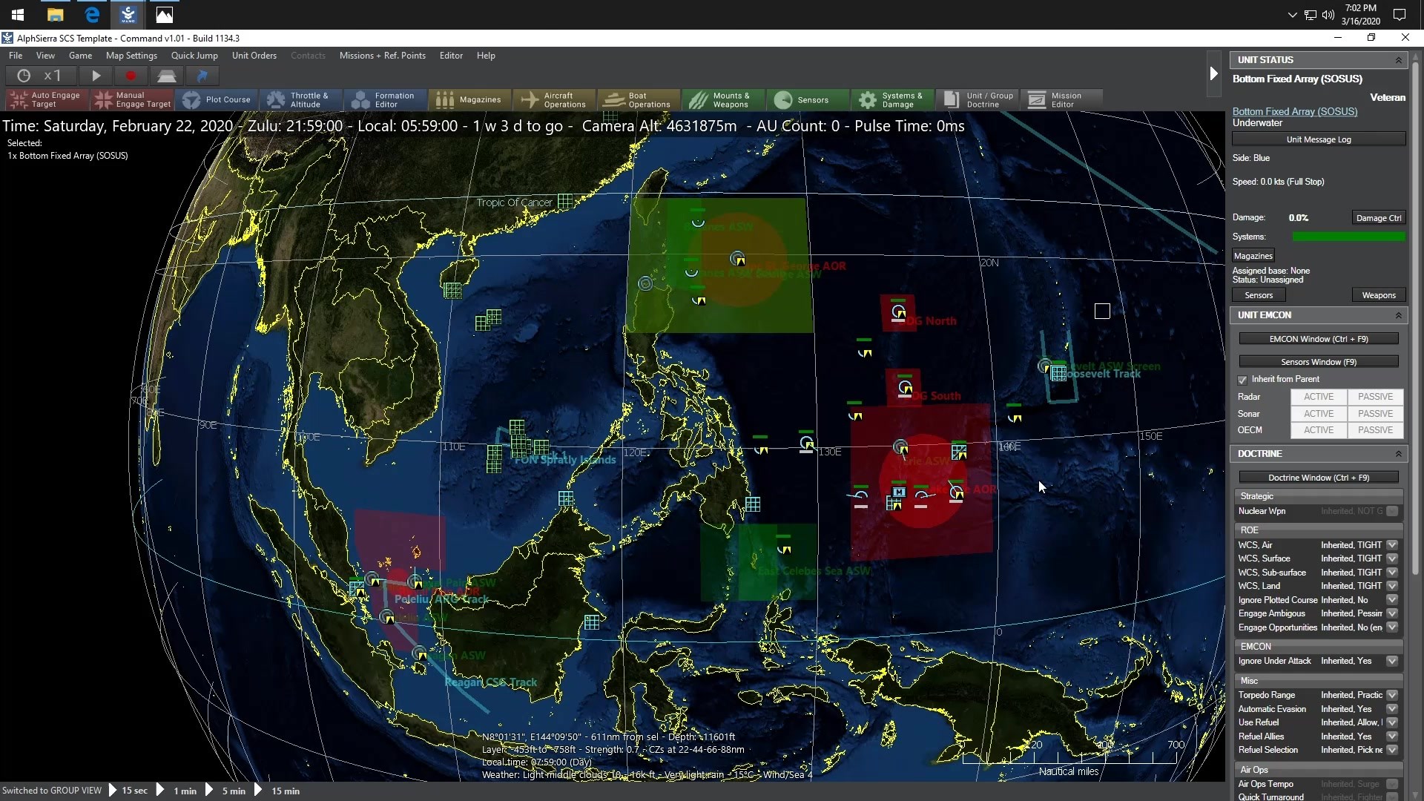Image resolution: width=1424 pixels, height=801 pixels.
Task: Open the Bottom Fixed Array (SOSUS) link
Action: (1295, 111)
